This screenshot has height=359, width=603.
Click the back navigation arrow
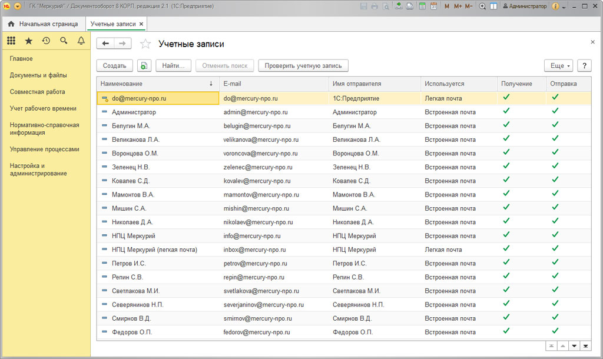106,44
